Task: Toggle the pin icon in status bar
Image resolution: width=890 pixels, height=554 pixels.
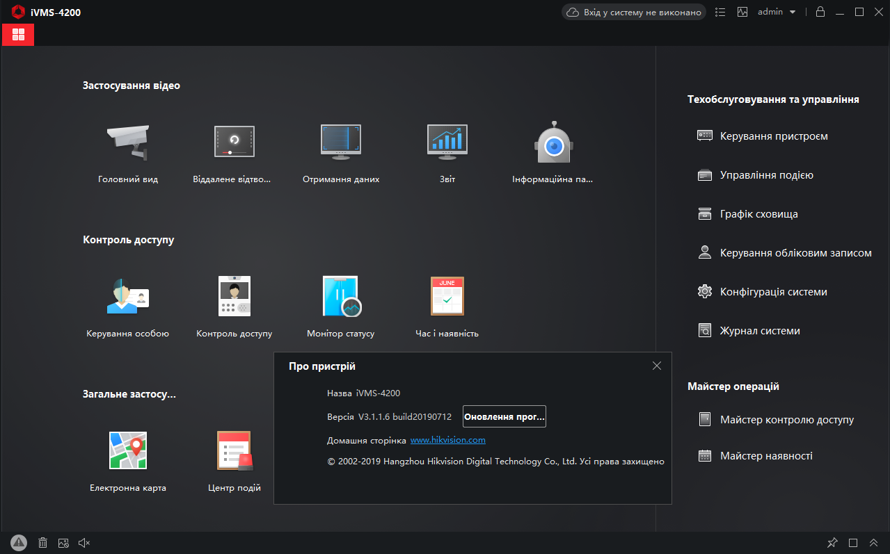Action: tap(832, 543)
